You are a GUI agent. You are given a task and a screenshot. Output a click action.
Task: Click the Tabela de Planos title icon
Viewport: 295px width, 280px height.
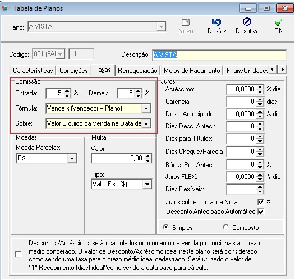[x=5, y=8]
